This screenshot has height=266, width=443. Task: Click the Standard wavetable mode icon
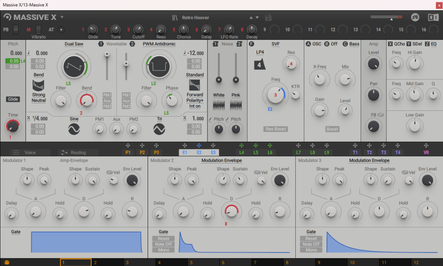tap(195, 85)
